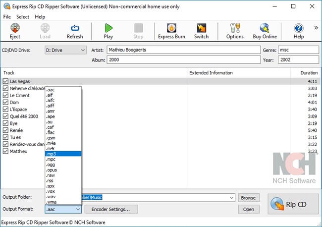Image resolution: width=322 pixels, height=227 pixels.
Task: Toggle the Bye track checkbox
Action: 6,123
